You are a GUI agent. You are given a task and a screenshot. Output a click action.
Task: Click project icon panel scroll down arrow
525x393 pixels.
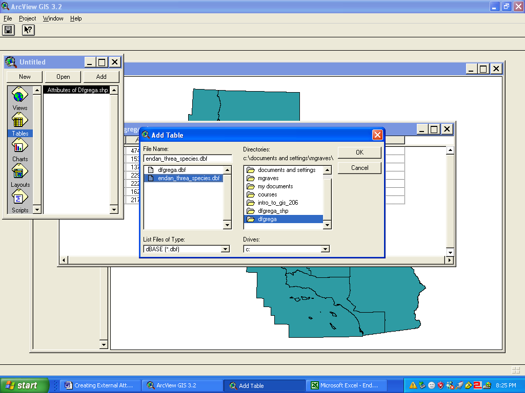point(37,209)
